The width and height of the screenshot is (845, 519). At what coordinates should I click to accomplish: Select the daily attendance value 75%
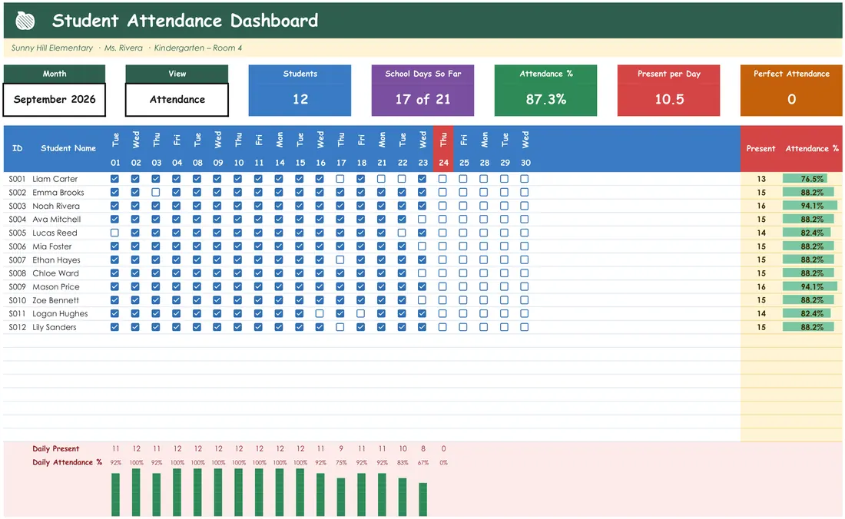340,462
